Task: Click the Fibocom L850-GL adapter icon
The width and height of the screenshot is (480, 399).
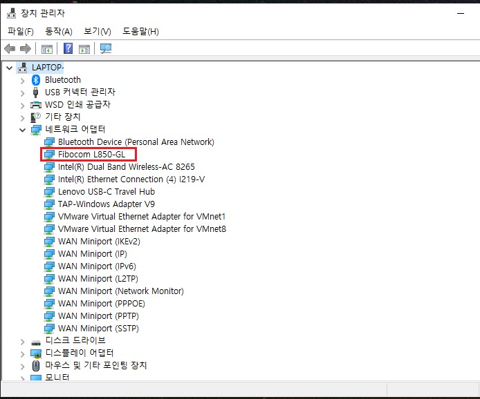Action: 49,155
